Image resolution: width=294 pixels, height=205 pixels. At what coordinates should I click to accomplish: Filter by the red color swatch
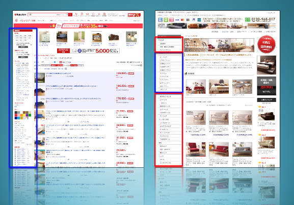[x=16, y=115]
